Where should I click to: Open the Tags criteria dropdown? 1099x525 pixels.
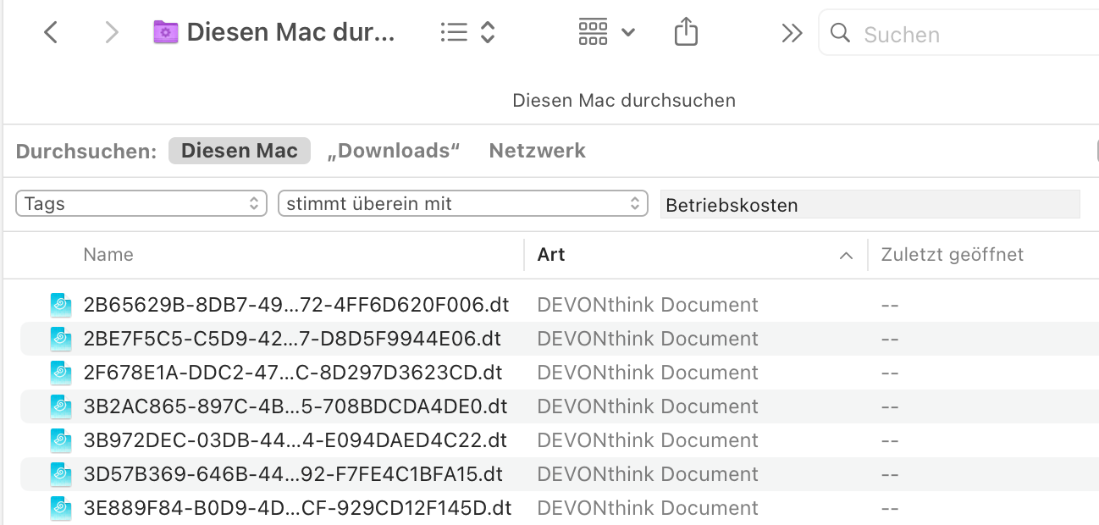click(141, 204)
